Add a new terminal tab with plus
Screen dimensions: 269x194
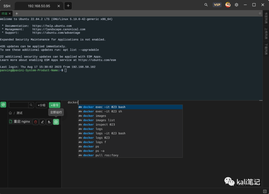[17, 14]
